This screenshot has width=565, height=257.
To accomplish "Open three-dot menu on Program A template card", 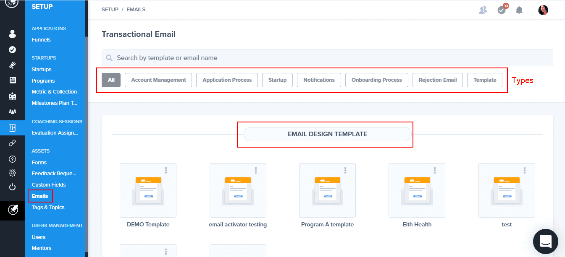I will [x=345, y=170].
